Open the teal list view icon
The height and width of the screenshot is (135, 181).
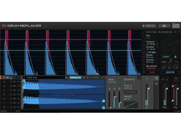coord(156,78)
